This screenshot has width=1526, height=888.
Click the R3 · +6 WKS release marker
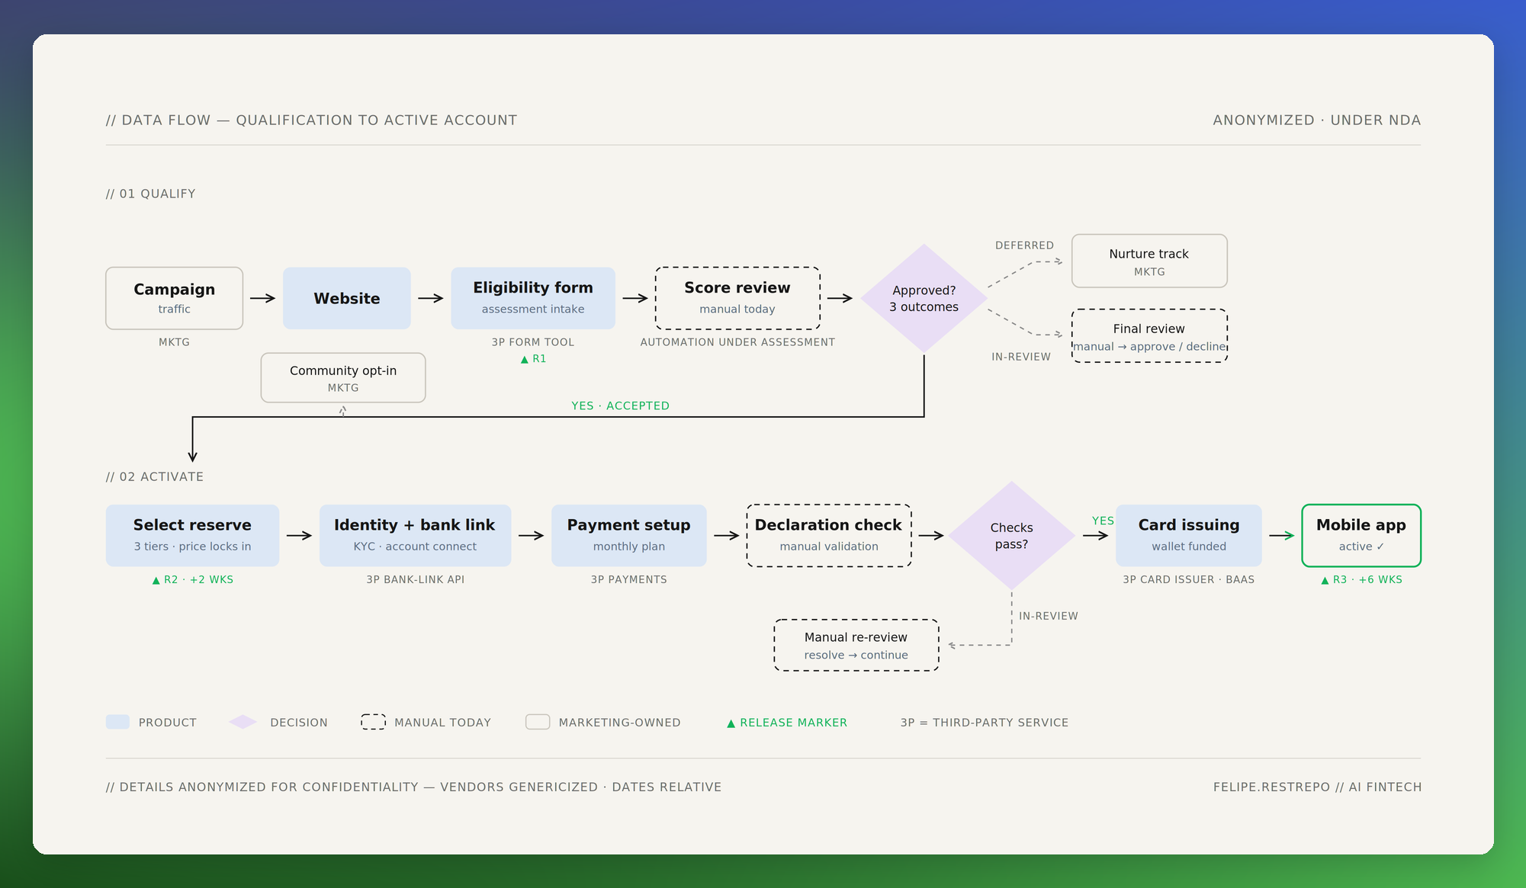pyautogui.click(x=1361, y=579)
